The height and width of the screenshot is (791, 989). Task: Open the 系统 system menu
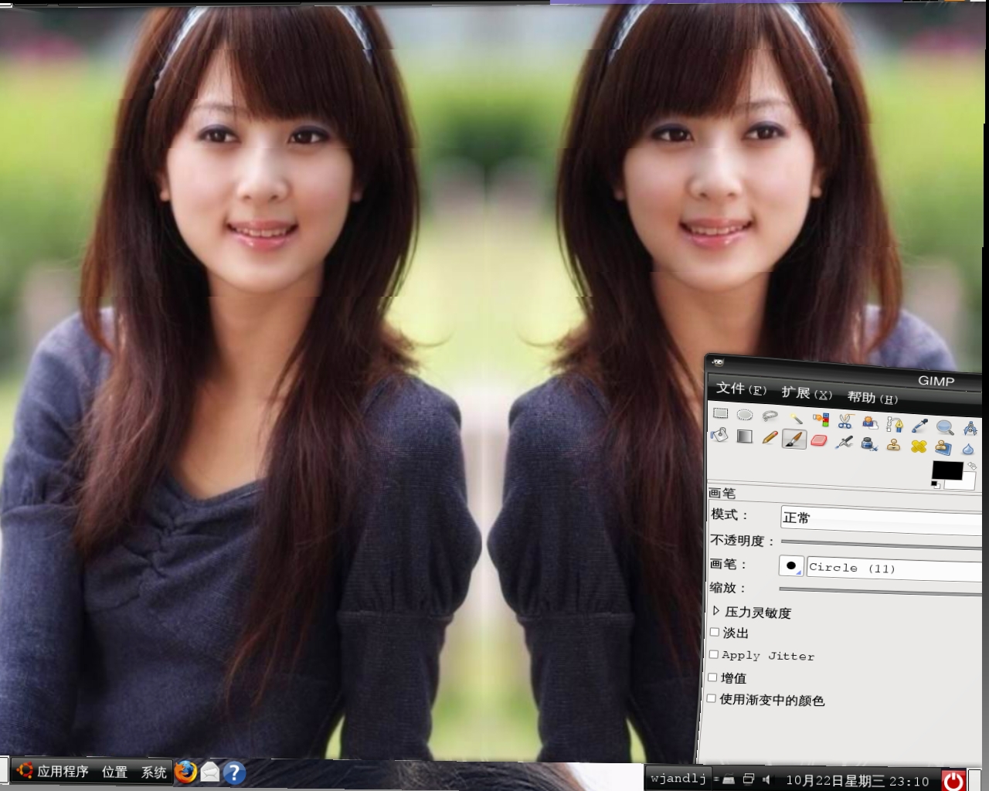click(154, 772)
